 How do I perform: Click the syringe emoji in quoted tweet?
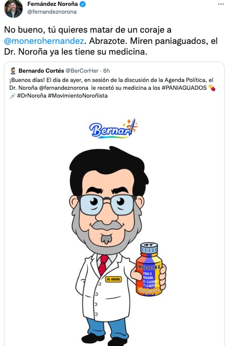tap(13, 96)
